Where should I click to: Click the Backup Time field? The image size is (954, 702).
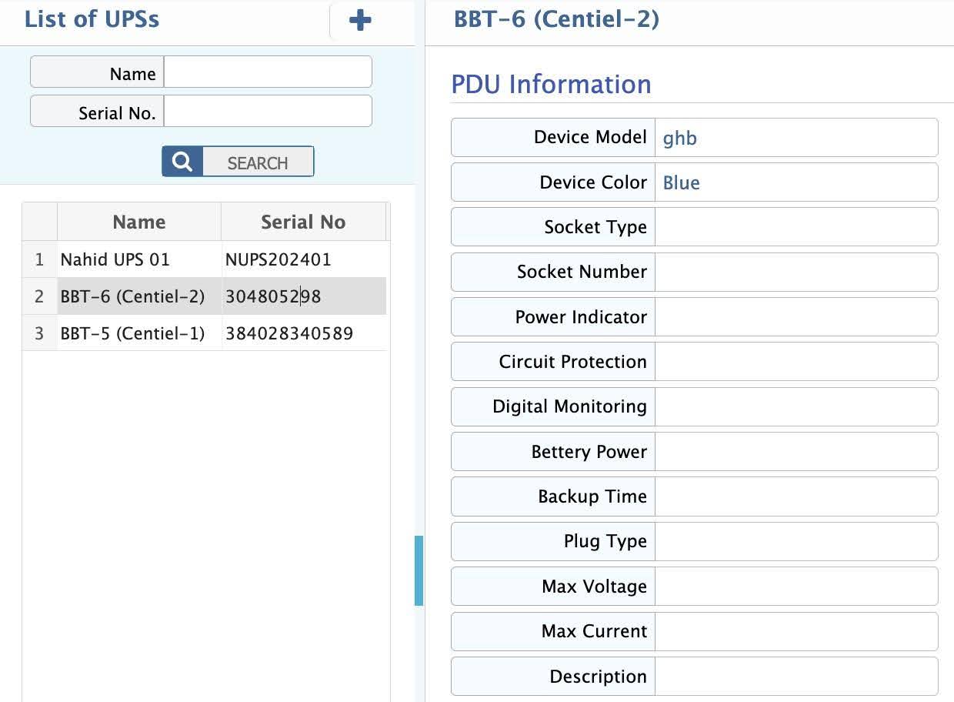pos(796,496)
